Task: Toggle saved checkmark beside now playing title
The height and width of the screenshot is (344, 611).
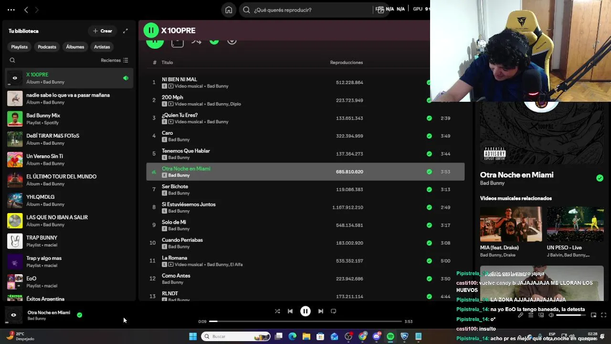Action: [79, 315]
